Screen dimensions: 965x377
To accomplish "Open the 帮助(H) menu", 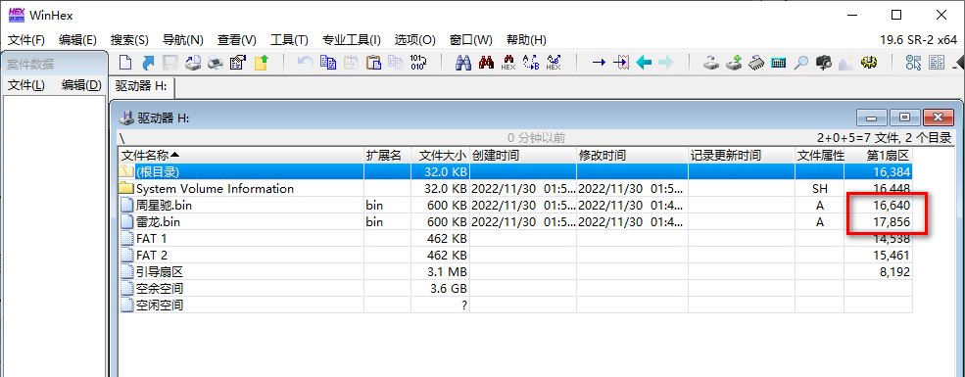I will pos(526,40).
